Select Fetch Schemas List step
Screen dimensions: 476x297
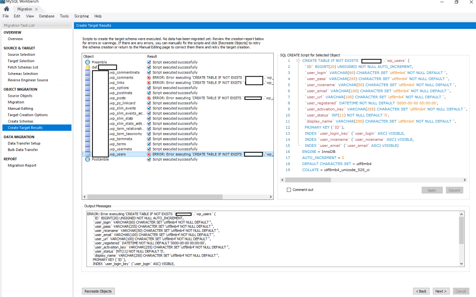tap(23, 67)
